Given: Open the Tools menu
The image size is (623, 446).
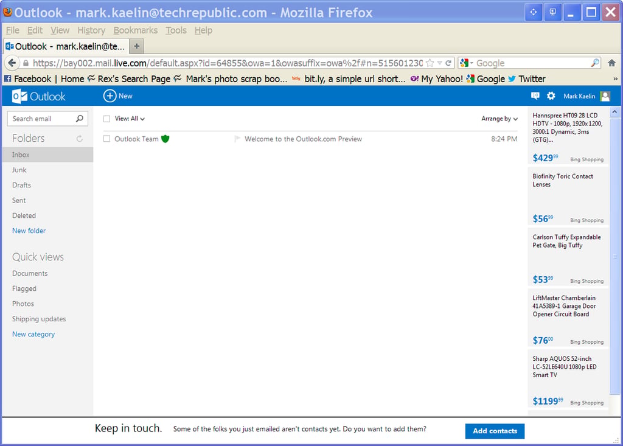Looking at the screenshot, I should pyautogui.click(x=176, y=30).
